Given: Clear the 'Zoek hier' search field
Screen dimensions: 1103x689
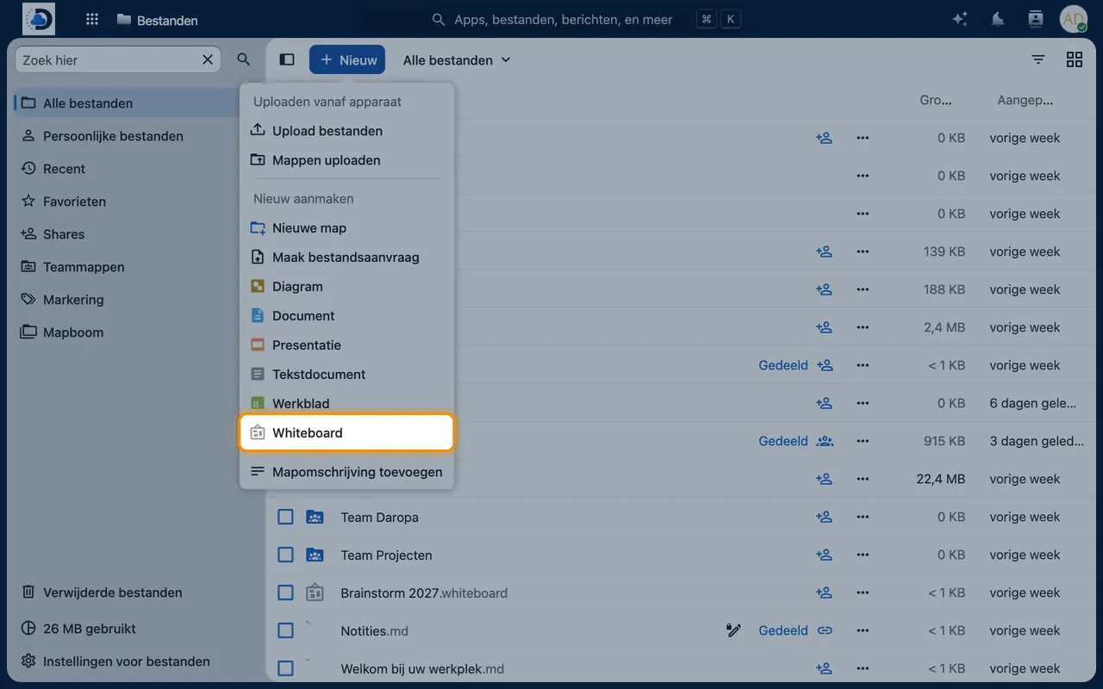Looking at the screenshot, I should pos(208,59).
